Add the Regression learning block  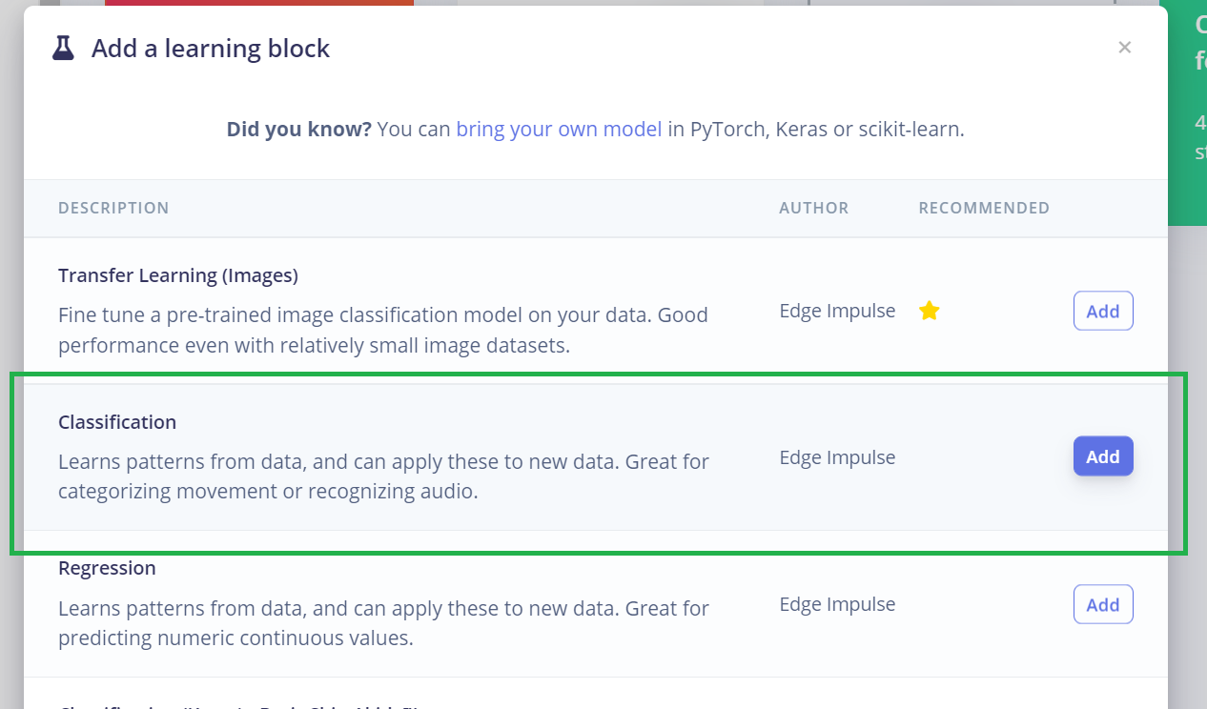(x=1103, y=604)
